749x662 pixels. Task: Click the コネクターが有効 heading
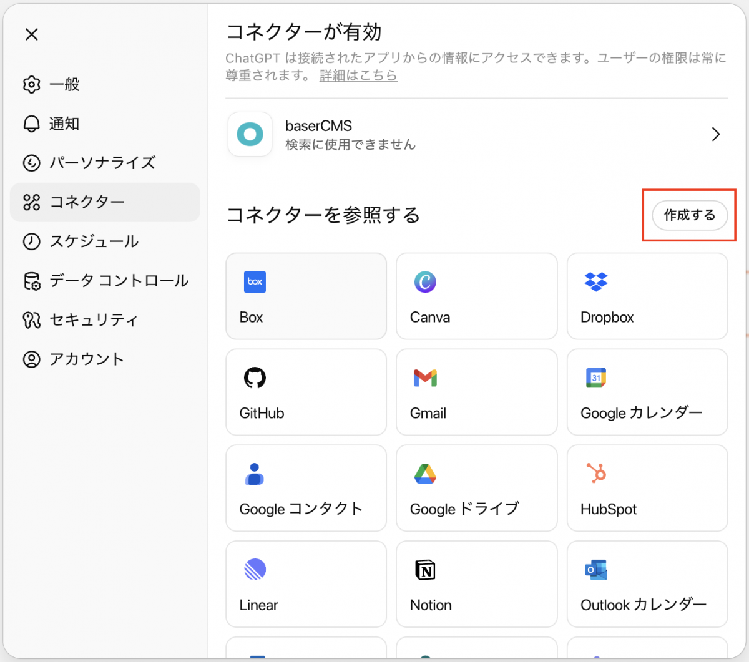pyautogui.click(x=303, y=32)
